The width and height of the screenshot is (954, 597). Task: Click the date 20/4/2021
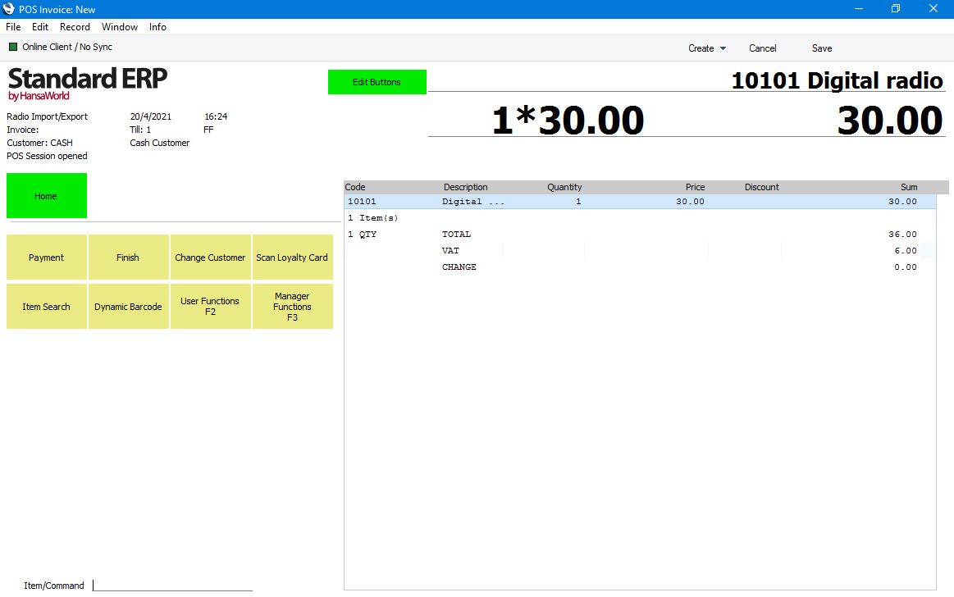coord(150,116)
